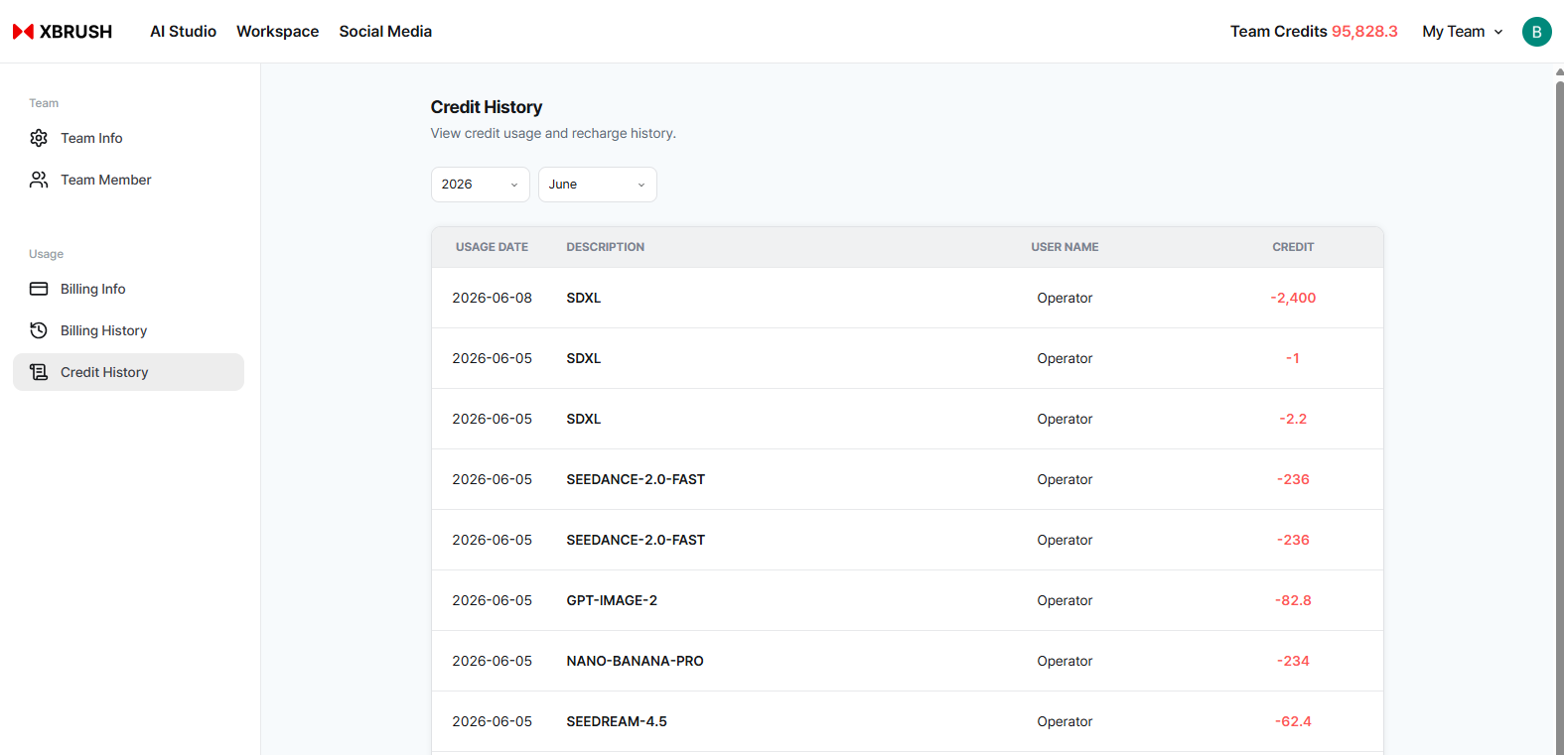Open the user avatar B menu
Viewport: 1564px width, 755px height.
(x=1536, y=32)
